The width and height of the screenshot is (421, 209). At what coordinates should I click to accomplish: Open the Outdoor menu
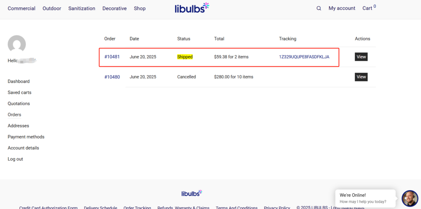pos(52,8)
